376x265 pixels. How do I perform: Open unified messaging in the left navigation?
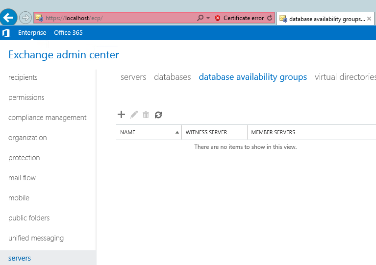pos(36,238)
